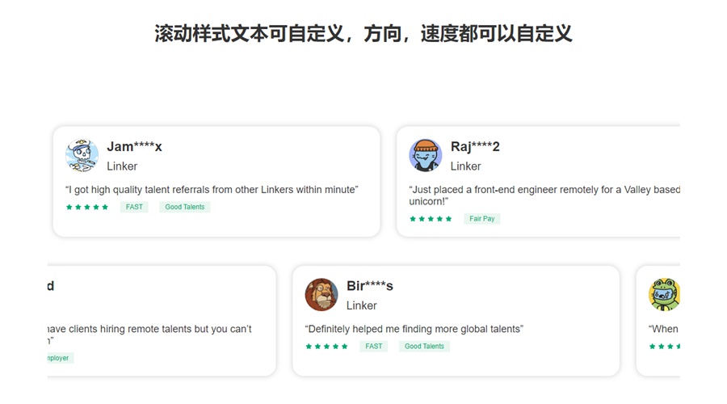Click Raj****2's beanie avatar
The image size is (727, 404).
pyautogui.click(x=425, y=155)
